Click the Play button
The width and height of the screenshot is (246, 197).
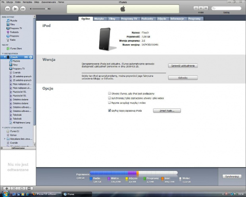pyautogui.click(x=15, y=9)
